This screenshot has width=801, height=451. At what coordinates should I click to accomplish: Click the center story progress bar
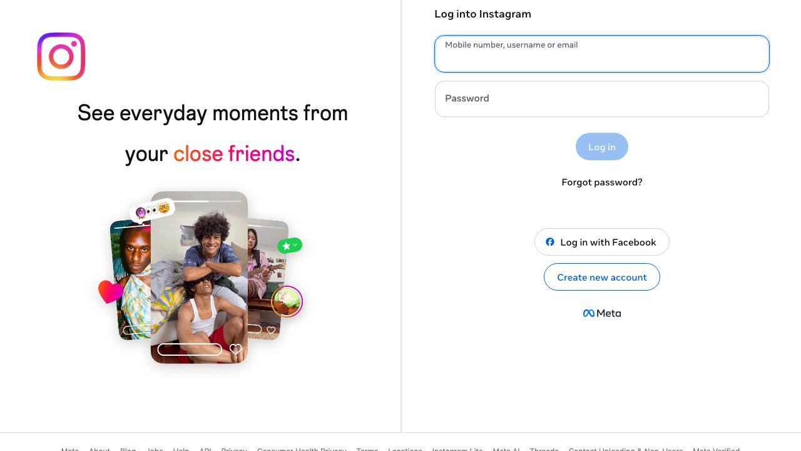pos(199,201)
